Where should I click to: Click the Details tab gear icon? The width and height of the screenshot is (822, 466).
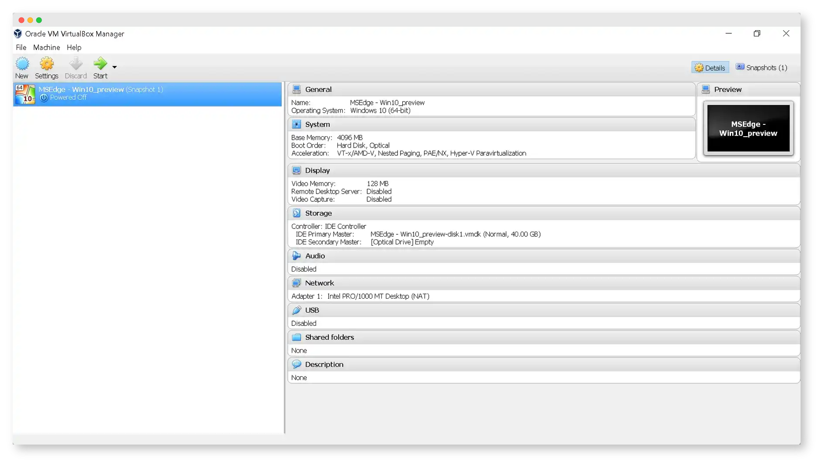[x=699, y=67]
